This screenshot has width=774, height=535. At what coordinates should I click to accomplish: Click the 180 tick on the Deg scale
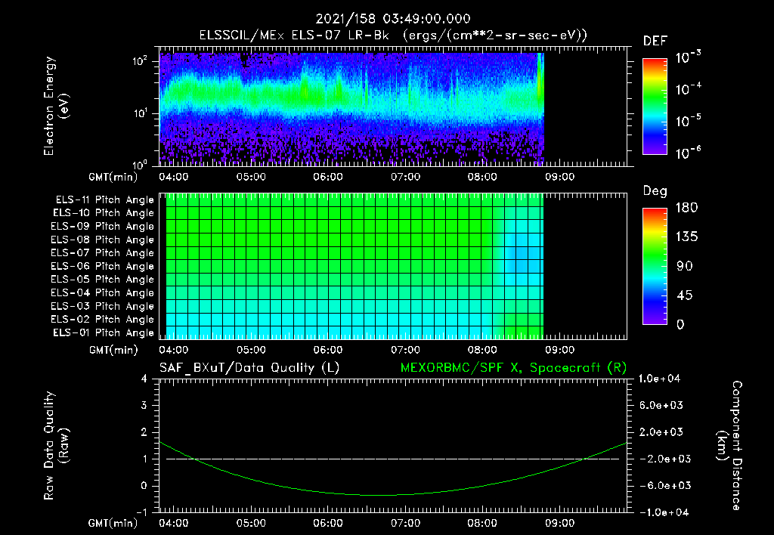(686, 208)
